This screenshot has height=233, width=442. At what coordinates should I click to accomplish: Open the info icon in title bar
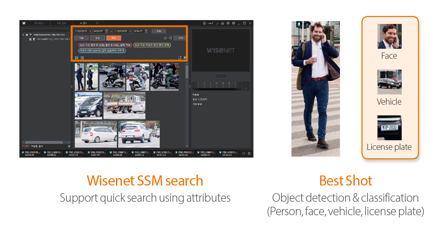tap(233, 23)
